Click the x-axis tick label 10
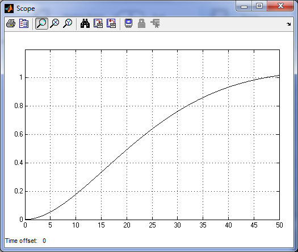Image resolution: width=298 pixels, height=252 pixels. click(x=75, y=225)
